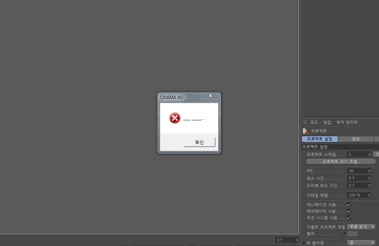Click the 프로젝트 title label
Screen dimensions: 379x246
tap(319, 131)
